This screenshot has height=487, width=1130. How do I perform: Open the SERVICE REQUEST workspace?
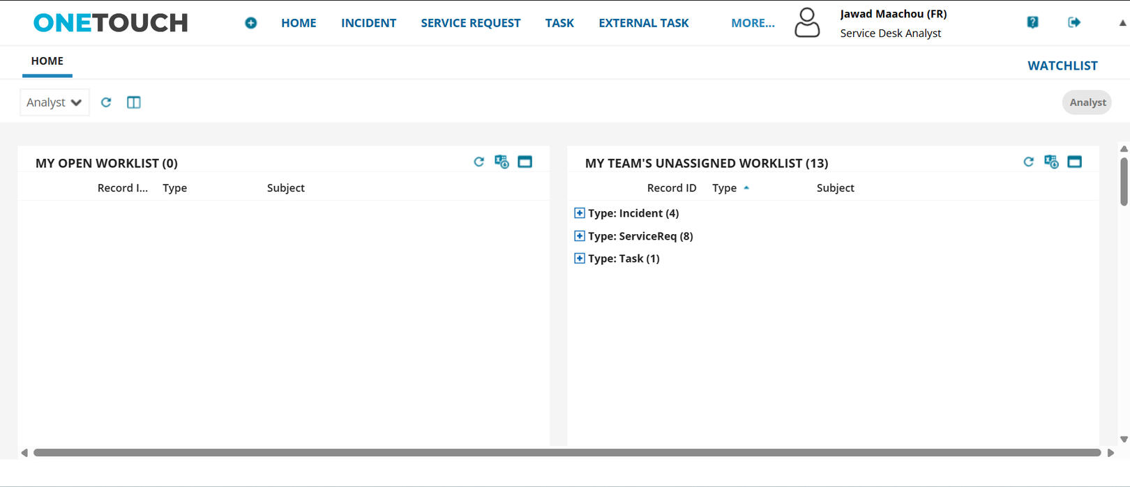pos(470,23)
